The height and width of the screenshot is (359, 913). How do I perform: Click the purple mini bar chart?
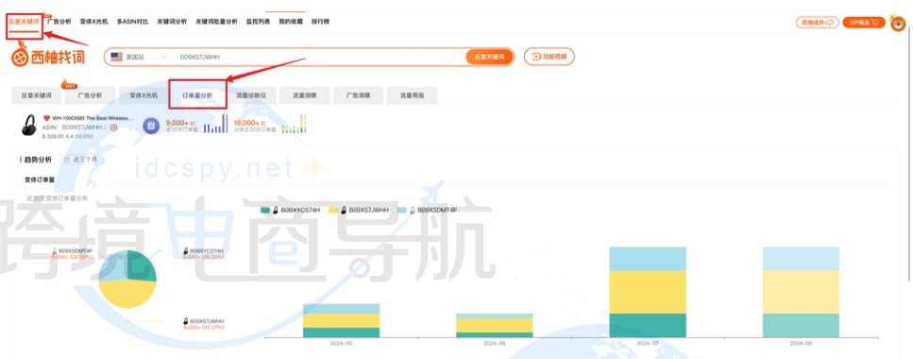coord(215,124)
